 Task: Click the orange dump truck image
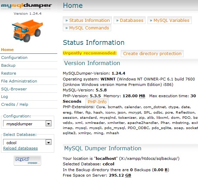27,31
